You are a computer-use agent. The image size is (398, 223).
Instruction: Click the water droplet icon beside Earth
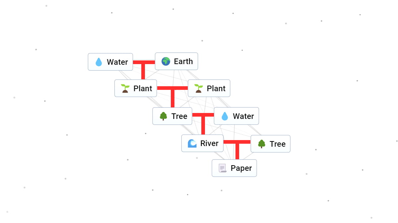click(99, 62)
